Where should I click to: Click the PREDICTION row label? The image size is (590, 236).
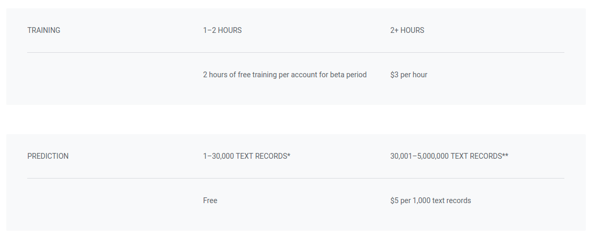point(48,156)
